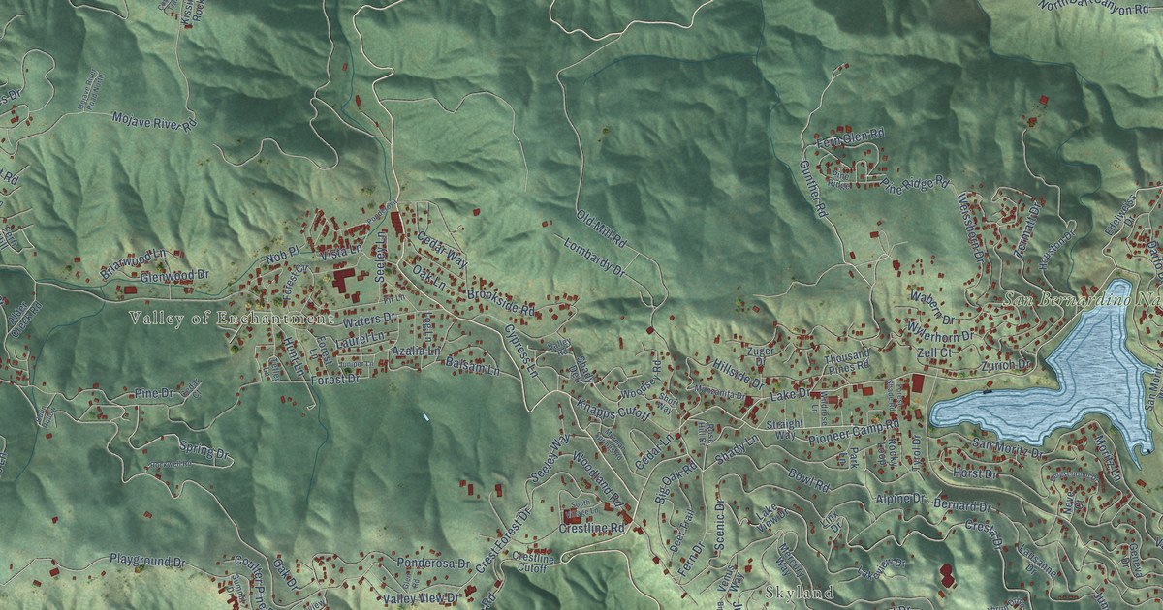1163x610 pixels.
Task: Click the 'Zermatt Dr' label
Action: pyautogui.click(x=1026, y=230)
